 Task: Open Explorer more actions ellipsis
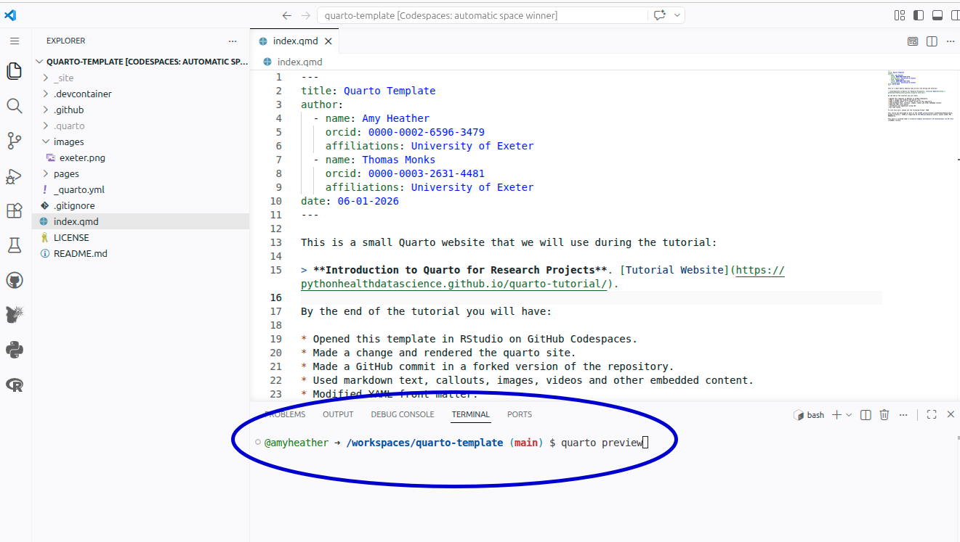[x=233, y=41]
